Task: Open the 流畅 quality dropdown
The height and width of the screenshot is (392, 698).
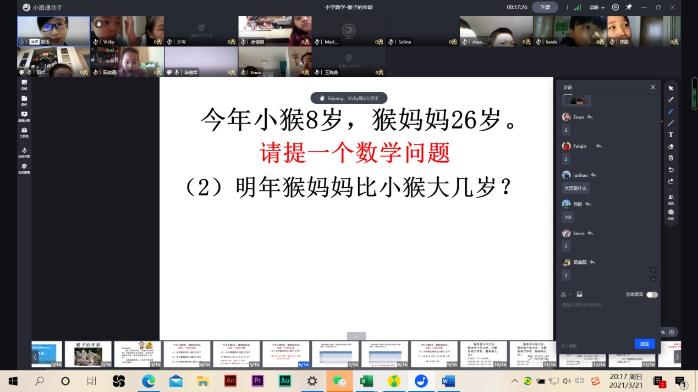Action: (x=597, y=8)
